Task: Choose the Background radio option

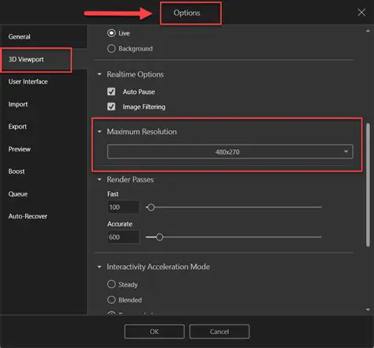Action: coord(111,49)
